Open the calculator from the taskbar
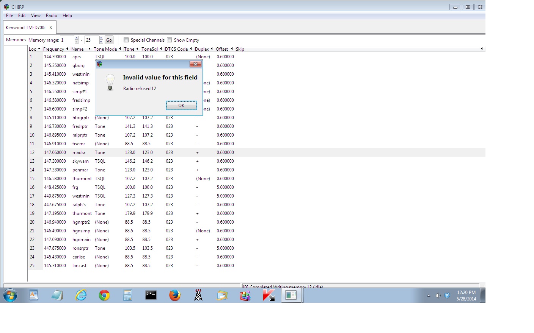This screenshot has width=534, height=333. click(128, 295)
